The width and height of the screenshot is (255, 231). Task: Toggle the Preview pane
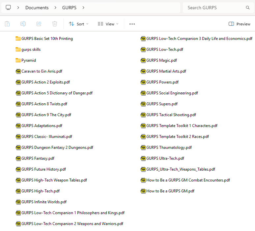click(x=240, y=24)
